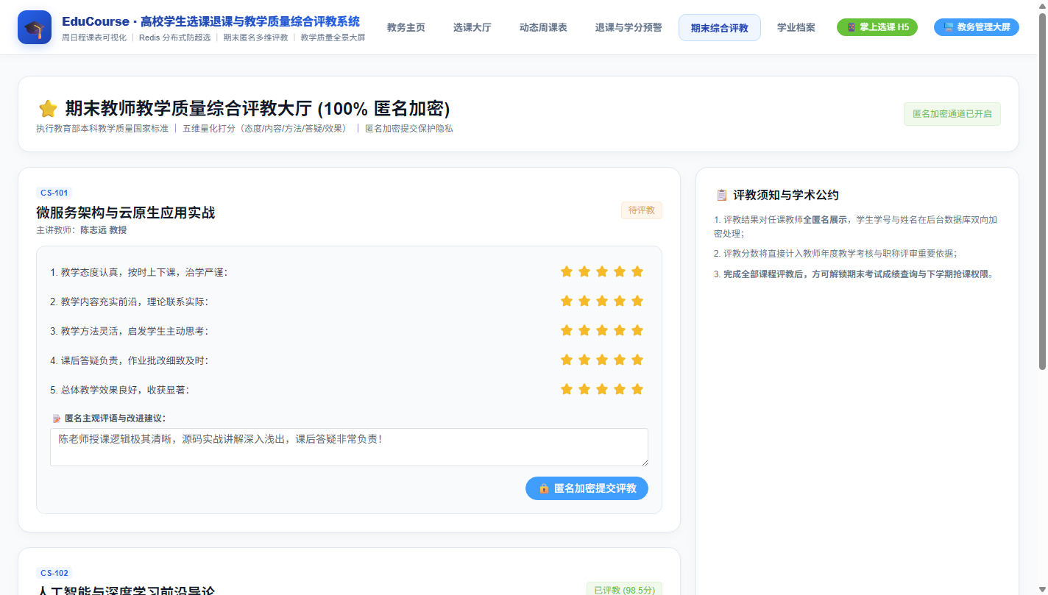Image resolution: width=1048 pixels, height=595 pixels.
Task: Choose five stars for 课后答疑负责
Action: tap(637, 360)
